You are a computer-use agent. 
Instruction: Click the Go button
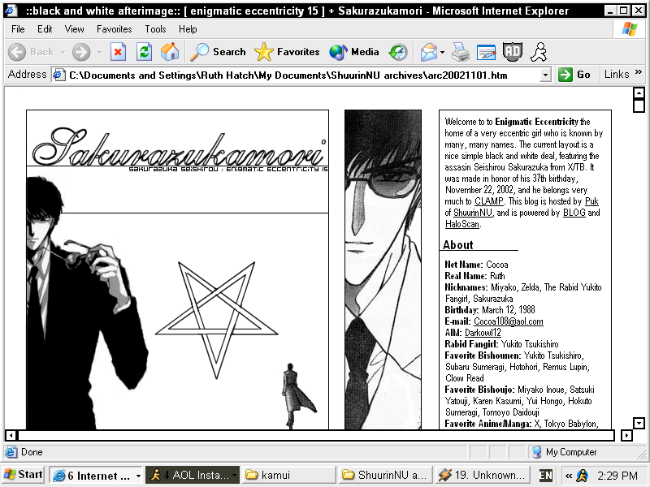pos(574,75)
